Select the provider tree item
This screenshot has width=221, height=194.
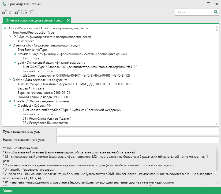tap(72, 54)
